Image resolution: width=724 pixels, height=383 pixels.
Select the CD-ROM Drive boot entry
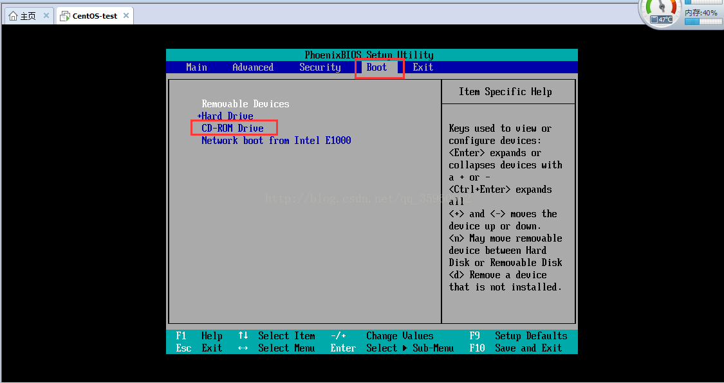click(233, 128)
